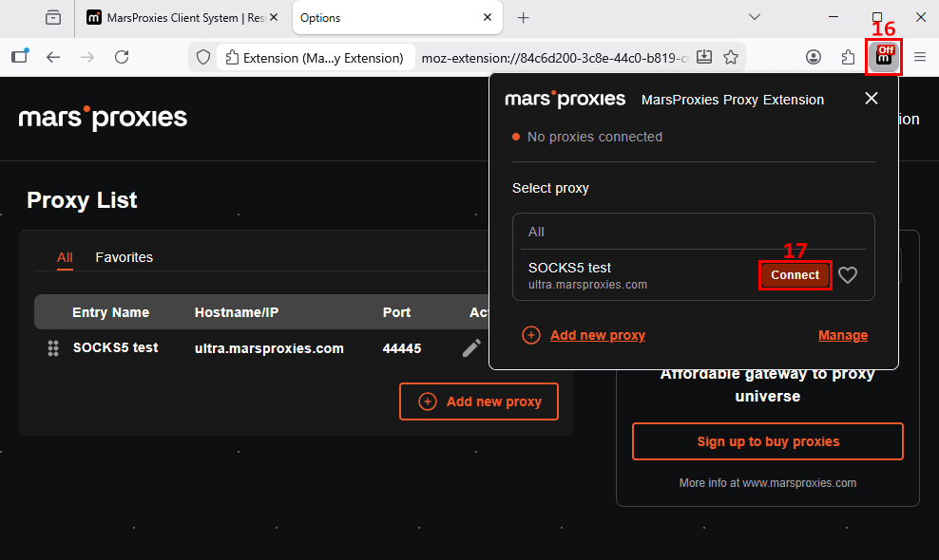The width and height of the screenshot is (939, 560).
Task: Open the Firefox application menu
Action: click(x=920, y=58)
